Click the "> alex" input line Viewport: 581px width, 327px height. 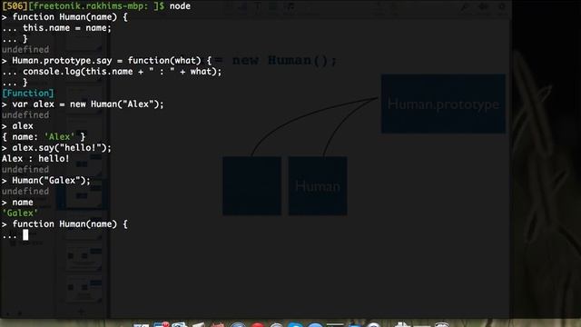coord(17,126)
